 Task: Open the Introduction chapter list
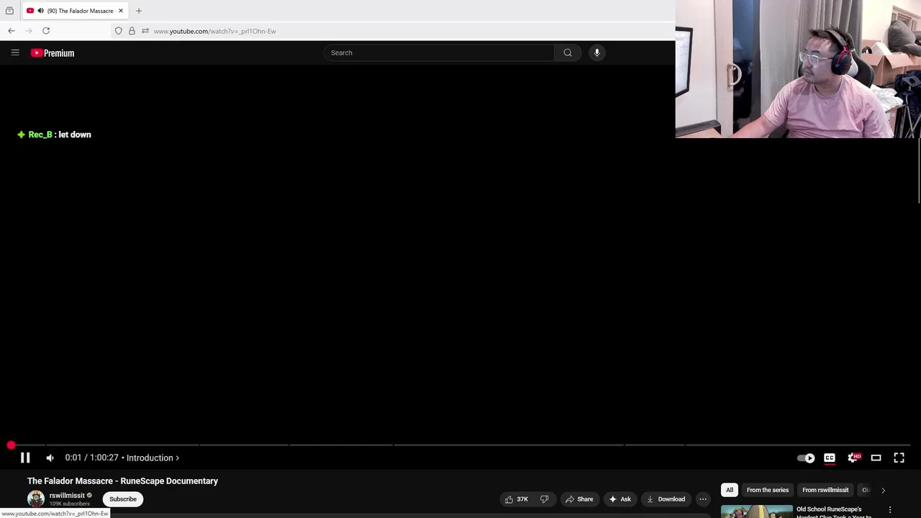pos(153,458)
